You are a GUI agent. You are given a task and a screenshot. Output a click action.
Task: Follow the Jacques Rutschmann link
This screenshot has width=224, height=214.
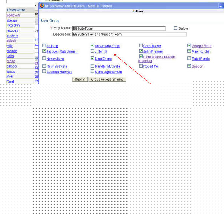[62, 51]
